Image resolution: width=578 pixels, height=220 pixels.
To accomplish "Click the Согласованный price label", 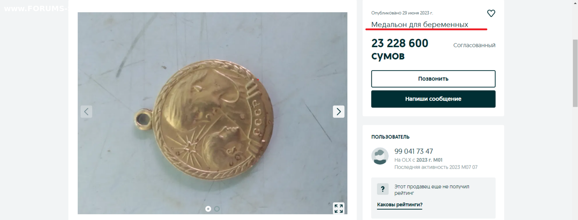I will [474, 45].
